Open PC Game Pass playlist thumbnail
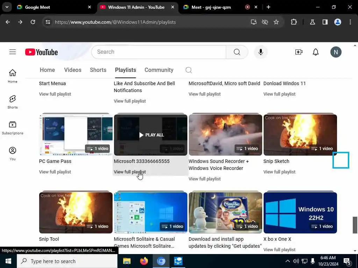The image size is (358, 268). [76, 135]
